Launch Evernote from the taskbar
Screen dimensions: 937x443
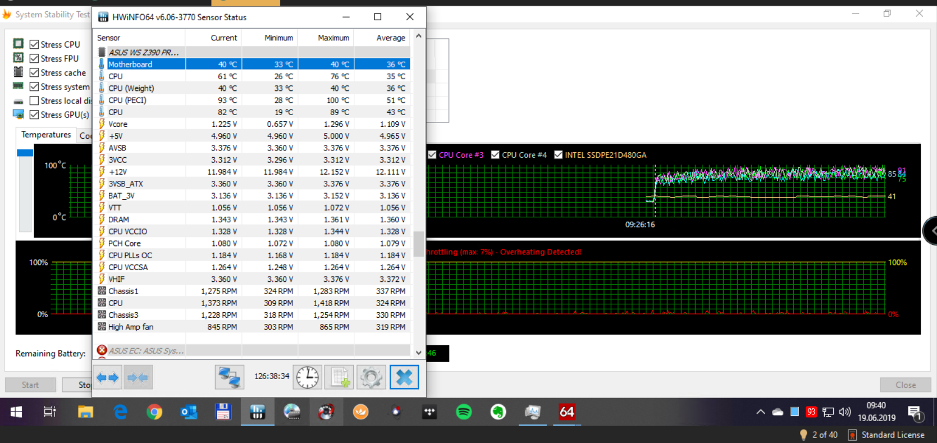click(498, 412)
